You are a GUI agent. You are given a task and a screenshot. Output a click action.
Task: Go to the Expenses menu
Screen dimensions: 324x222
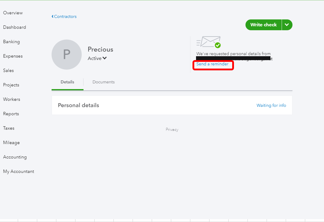(13, 56)
